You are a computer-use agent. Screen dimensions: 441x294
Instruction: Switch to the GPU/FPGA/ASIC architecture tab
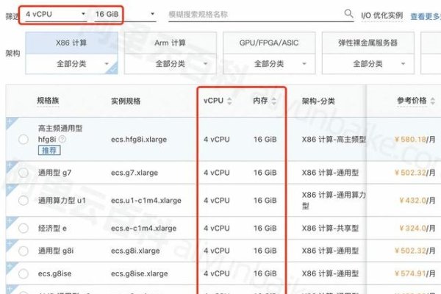(x=270, y=43)
